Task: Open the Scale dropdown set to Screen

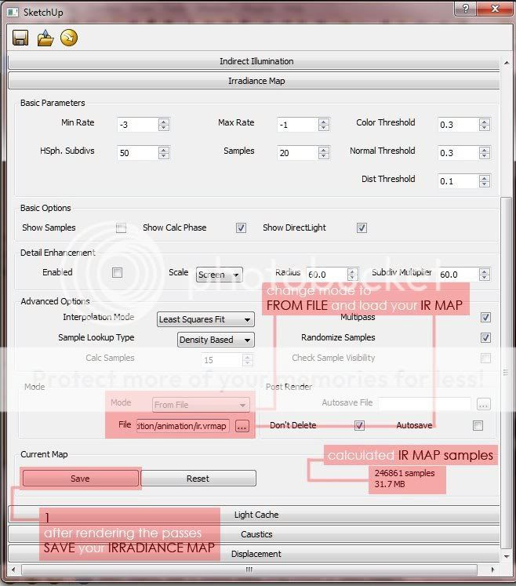Action: click(x=220, y=275)
